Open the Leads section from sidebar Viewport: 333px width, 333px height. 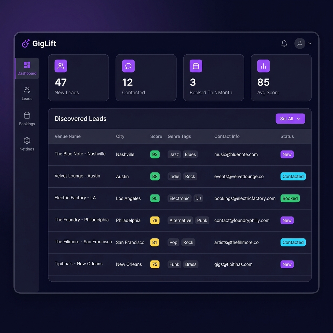pos(27,90)
